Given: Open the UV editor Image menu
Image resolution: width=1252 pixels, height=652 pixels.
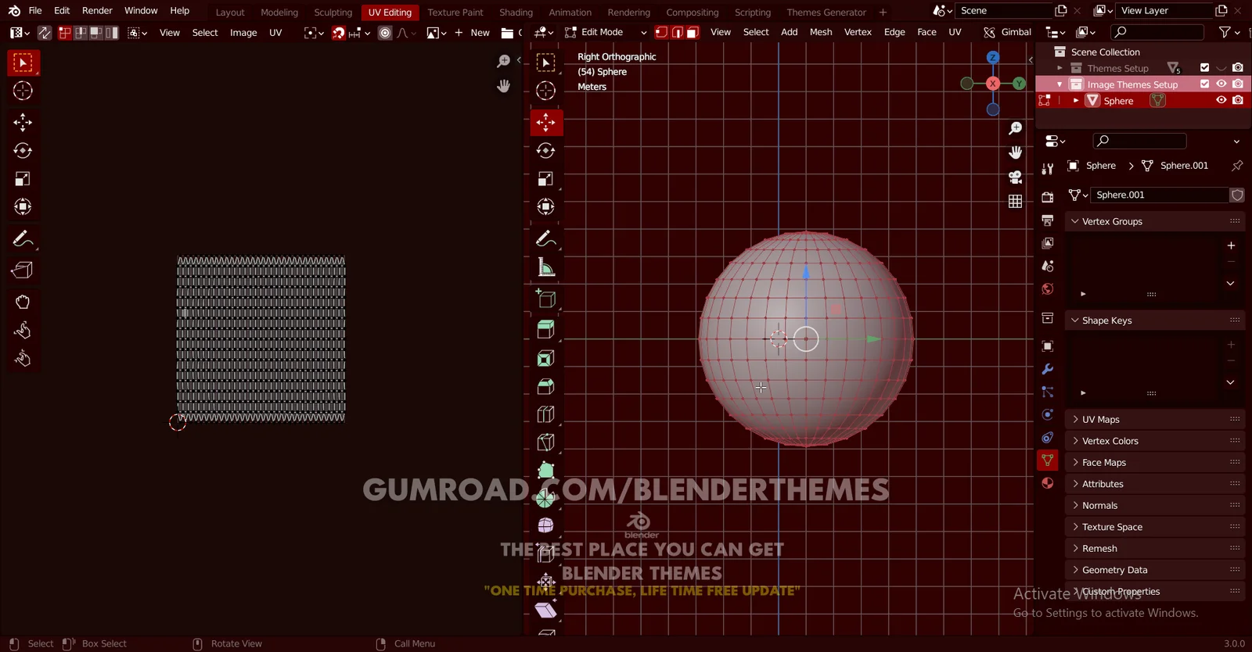Looking at the screenshot, I should coord(243,33).
